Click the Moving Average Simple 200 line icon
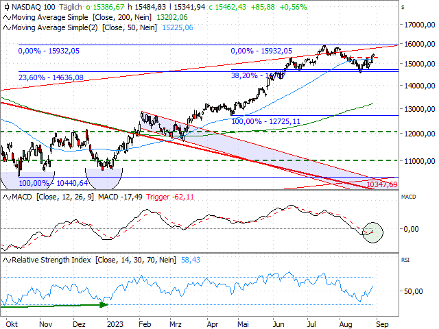 click(7, 18)
